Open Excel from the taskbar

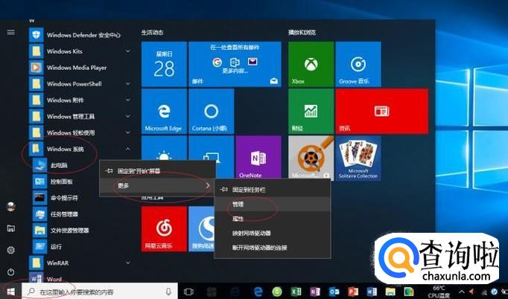pos(296,292)
